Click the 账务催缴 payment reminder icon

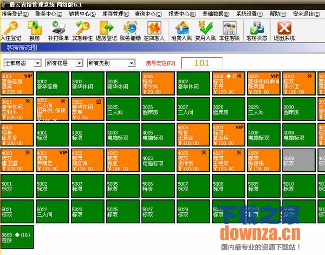tap(129, 30)
